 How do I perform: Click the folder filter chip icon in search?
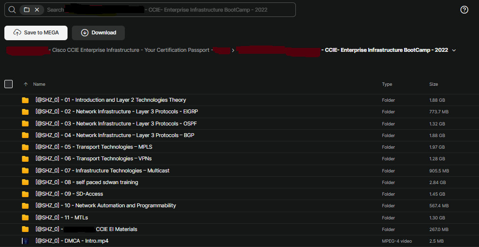(x=27, y=10)
